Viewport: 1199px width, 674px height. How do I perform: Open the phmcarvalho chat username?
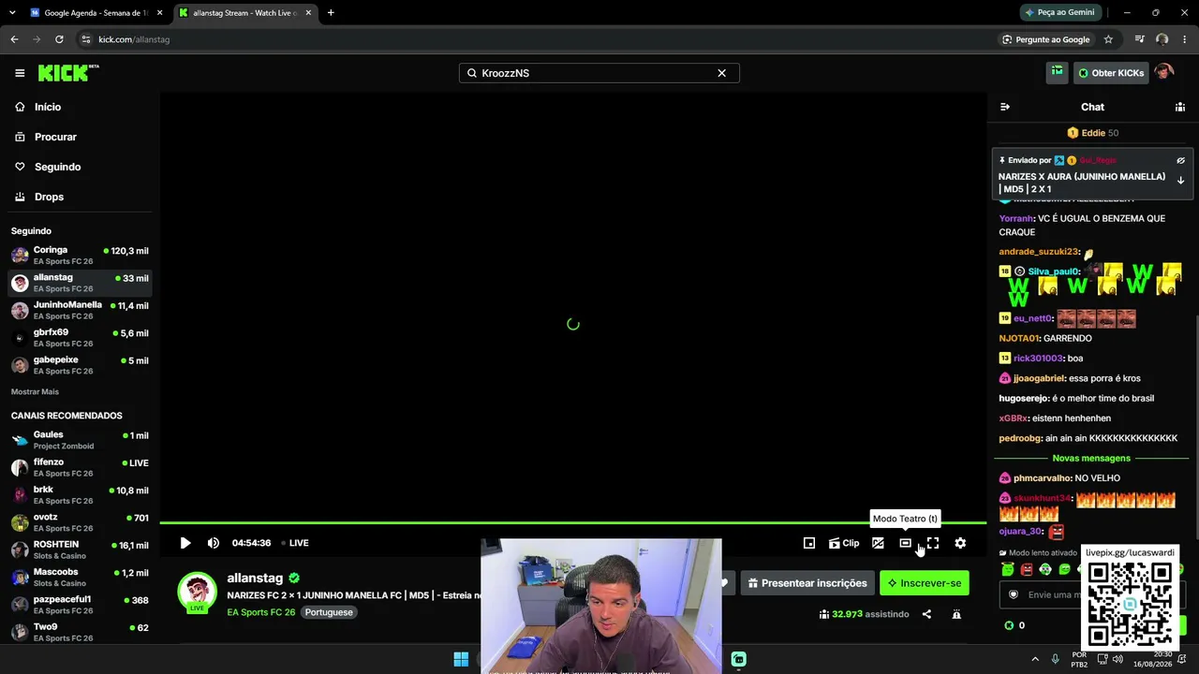point(1041,478)
